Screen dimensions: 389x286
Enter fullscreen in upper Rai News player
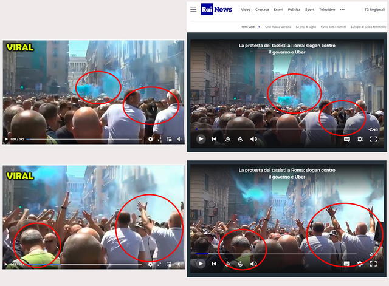point(373,139)
